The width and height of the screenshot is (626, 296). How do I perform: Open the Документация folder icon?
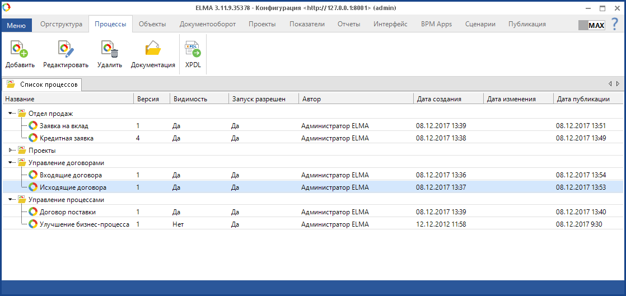153,50
